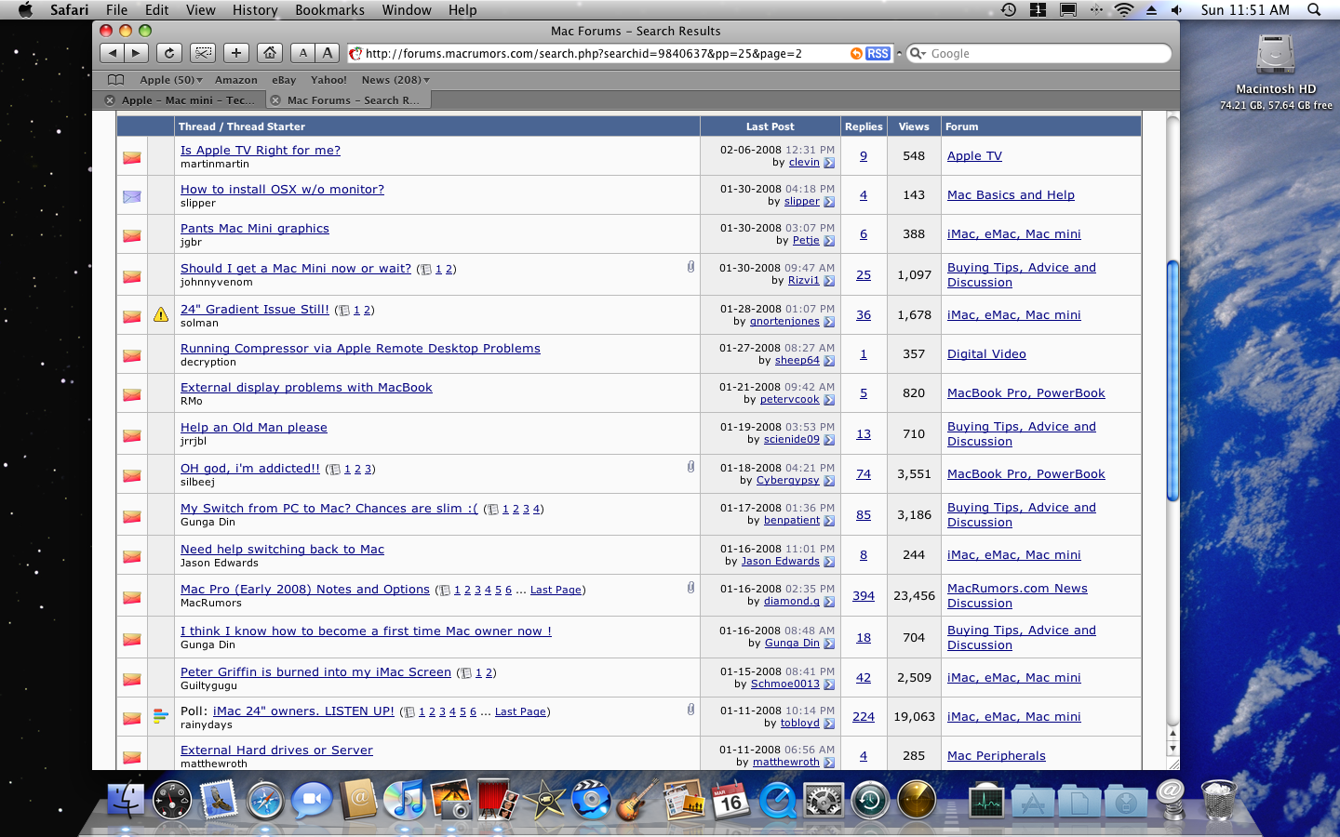1340x837 pixels.
Task: Click the Wi-Fi status icon in menu bar
Action: pyautogui.click(x=1124, y=9)
